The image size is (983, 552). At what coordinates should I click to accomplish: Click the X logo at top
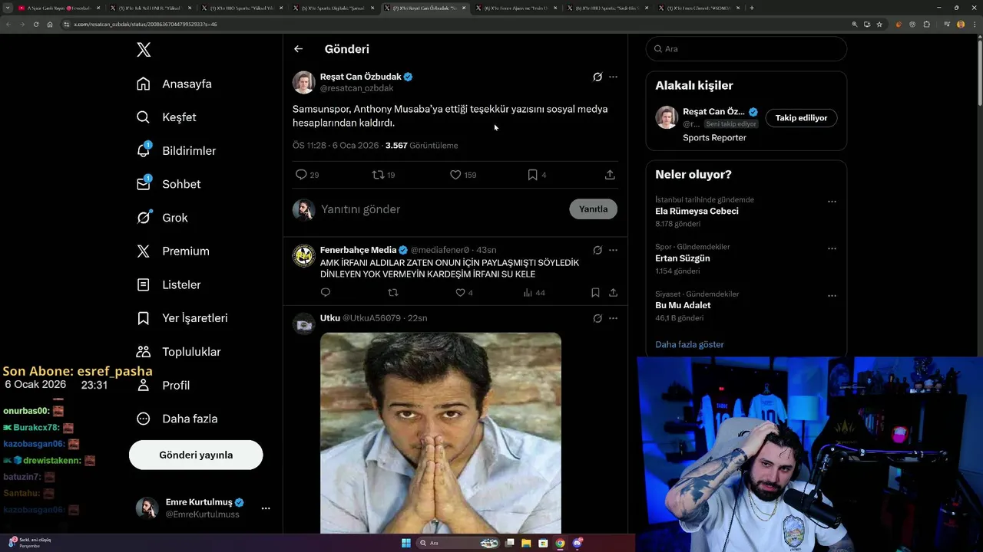(144, 50)
